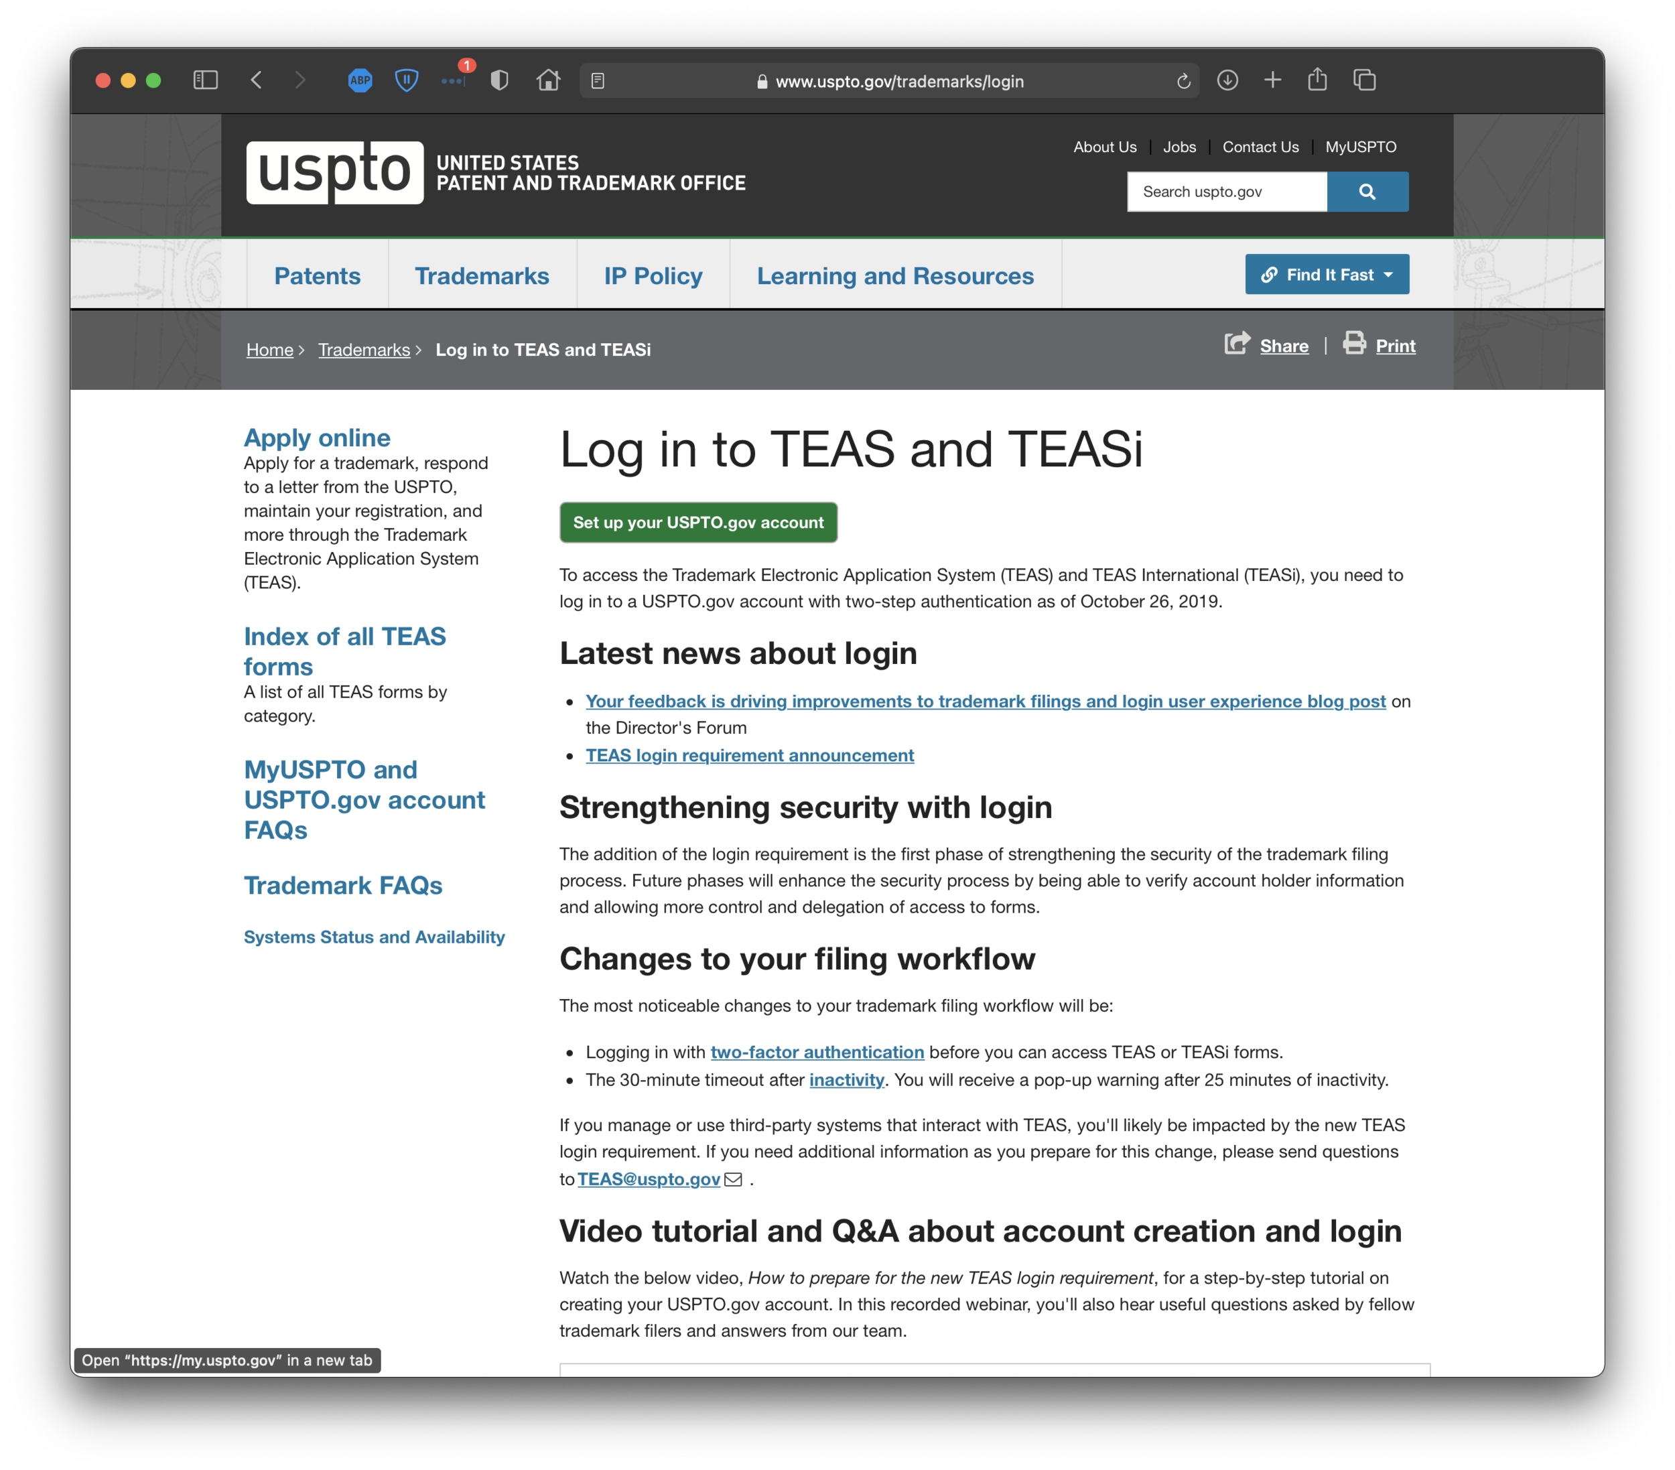Click the search magnifier icon
The image size is (1675, 1470).
click(x=1367, y=191)
